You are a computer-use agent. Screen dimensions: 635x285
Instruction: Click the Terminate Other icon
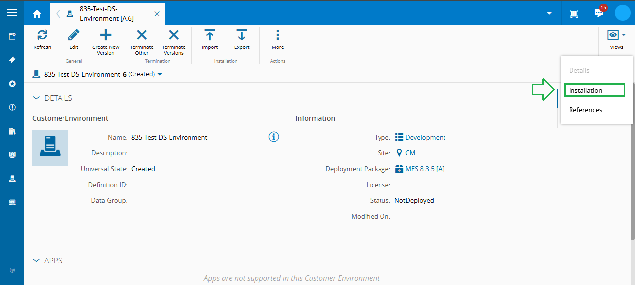click(142, 36)
